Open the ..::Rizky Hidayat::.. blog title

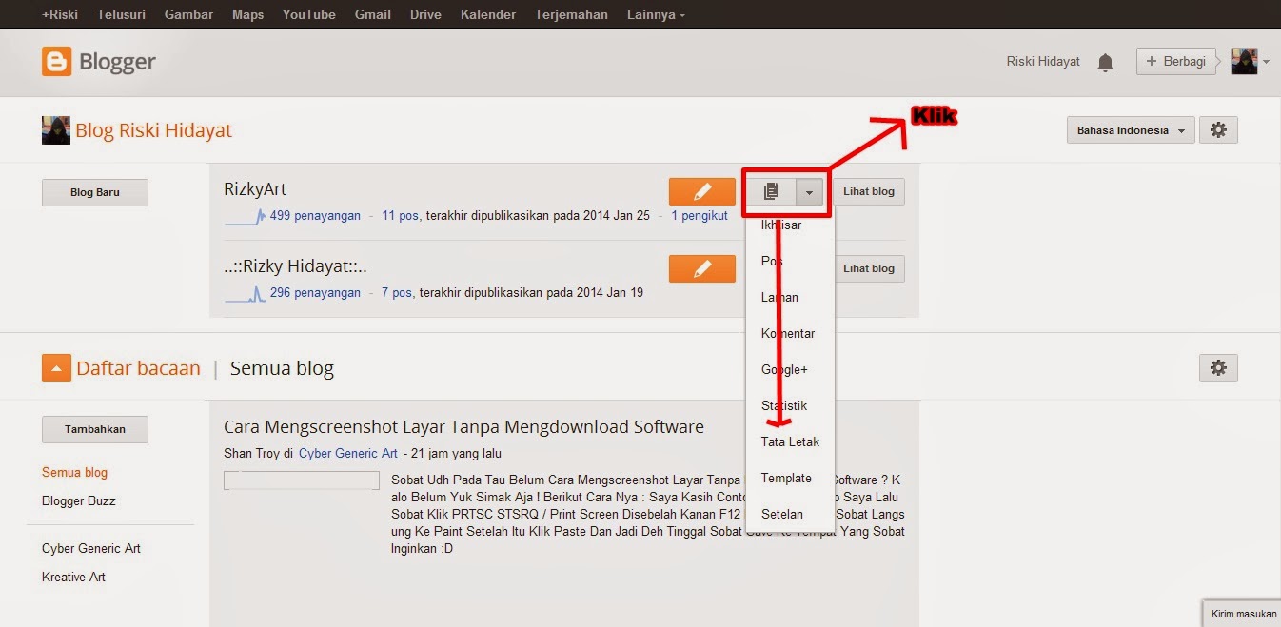click(x=295, y=266)
